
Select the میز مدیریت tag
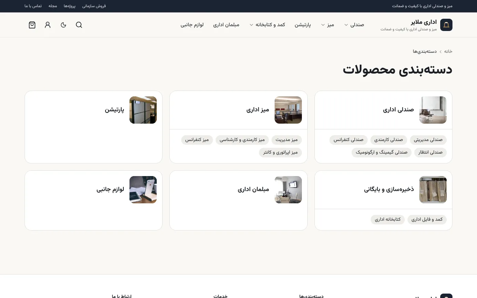click(x=287, y=140)
